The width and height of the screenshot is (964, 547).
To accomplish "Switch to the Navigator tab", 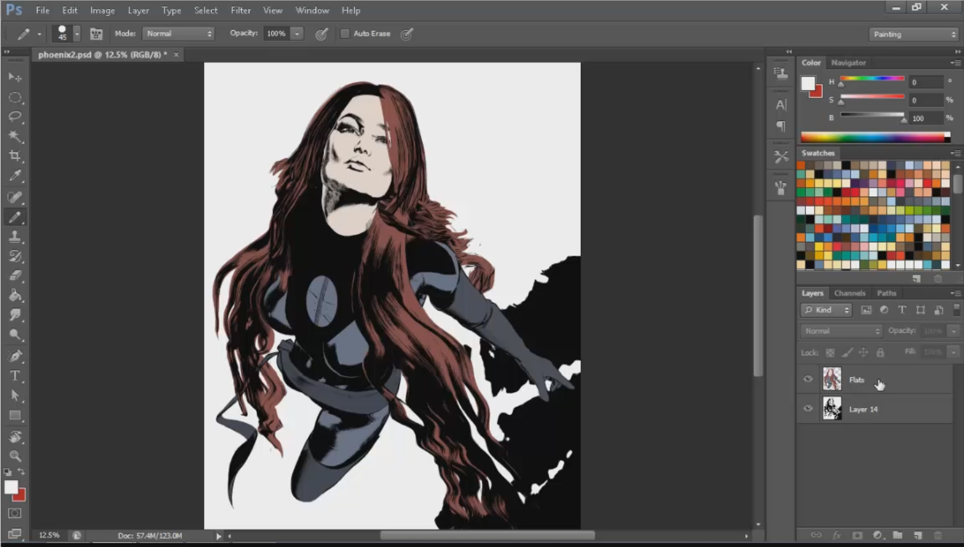I will click(848, 62).
